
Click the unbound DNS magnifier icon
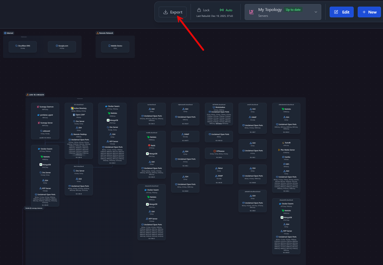41,131
